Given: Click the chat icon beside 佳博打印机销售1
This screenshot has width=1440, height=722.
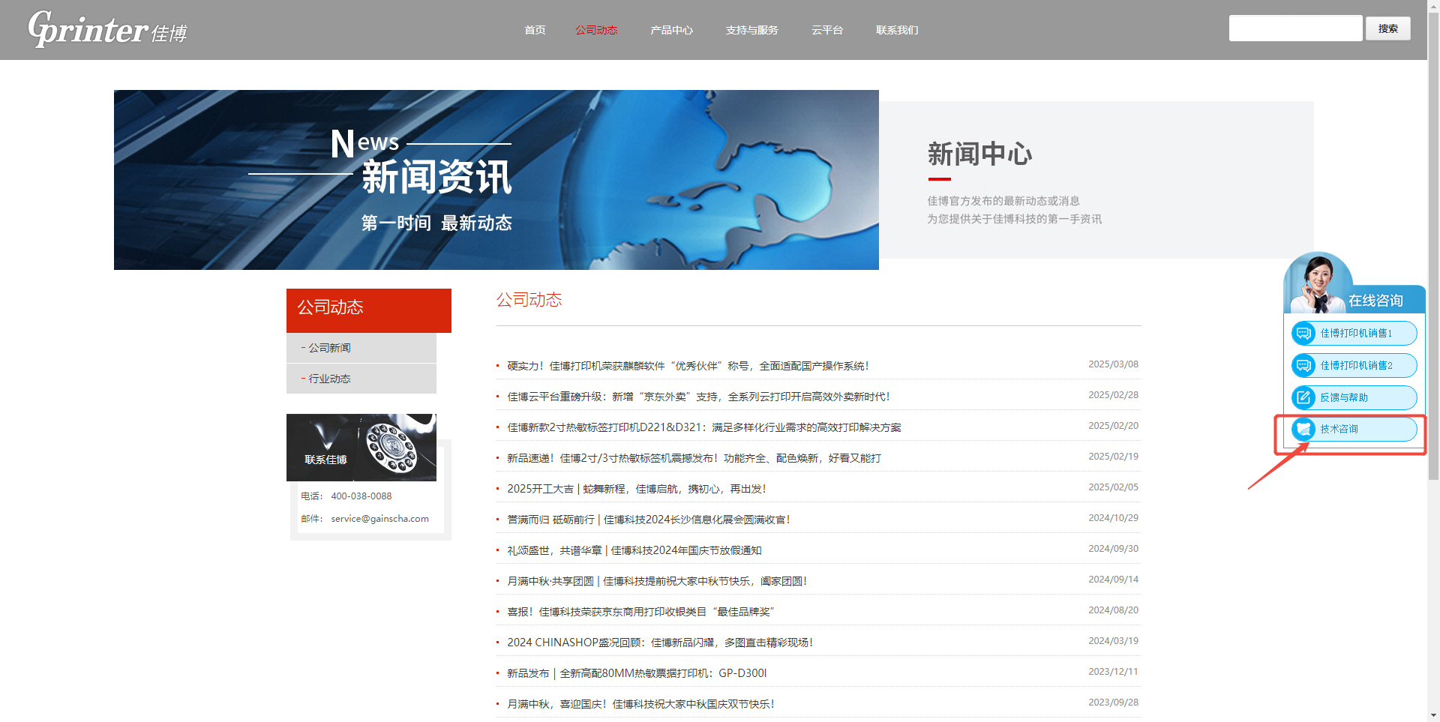Looking at the screenshot, I should click(x=1303, y=333).
